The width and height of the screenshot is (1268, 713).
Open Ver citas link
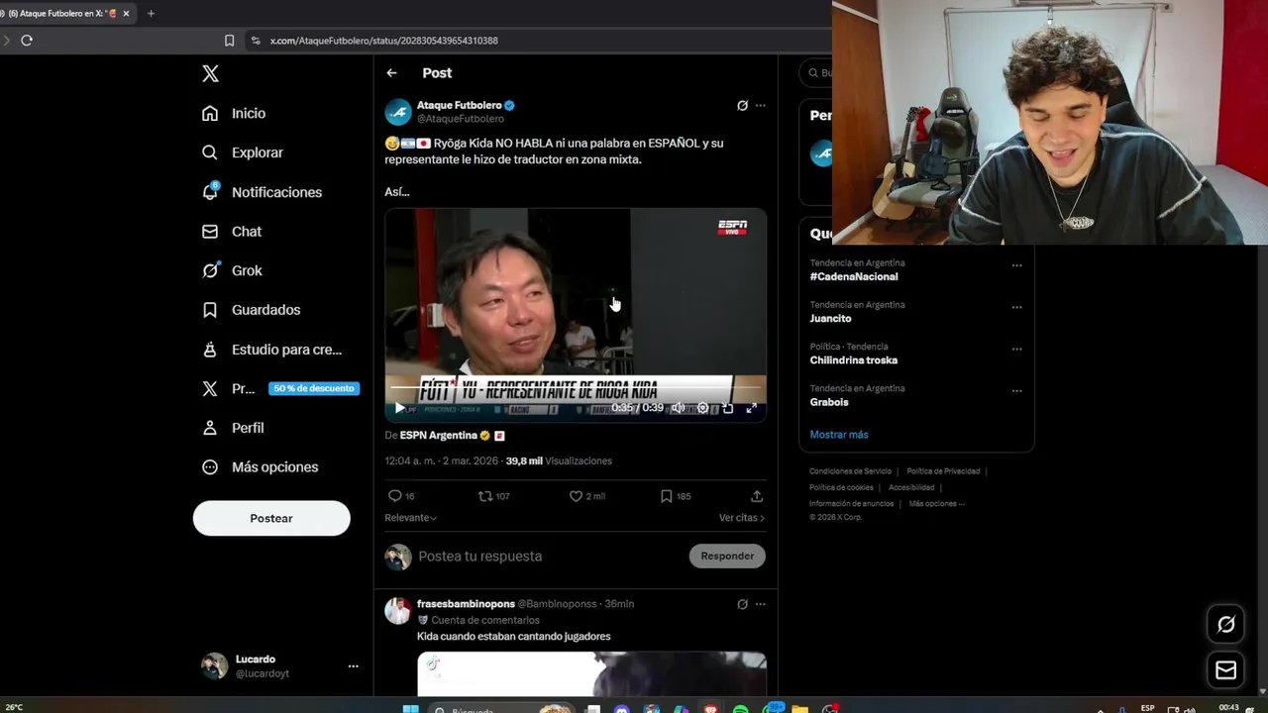pos(741,518)
